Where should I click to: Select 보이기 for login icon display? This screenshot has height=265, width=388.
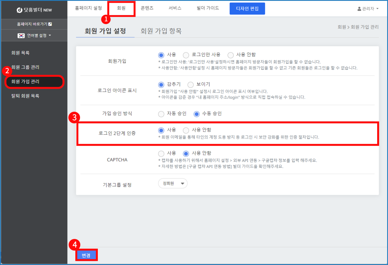[x=190, y=85]
